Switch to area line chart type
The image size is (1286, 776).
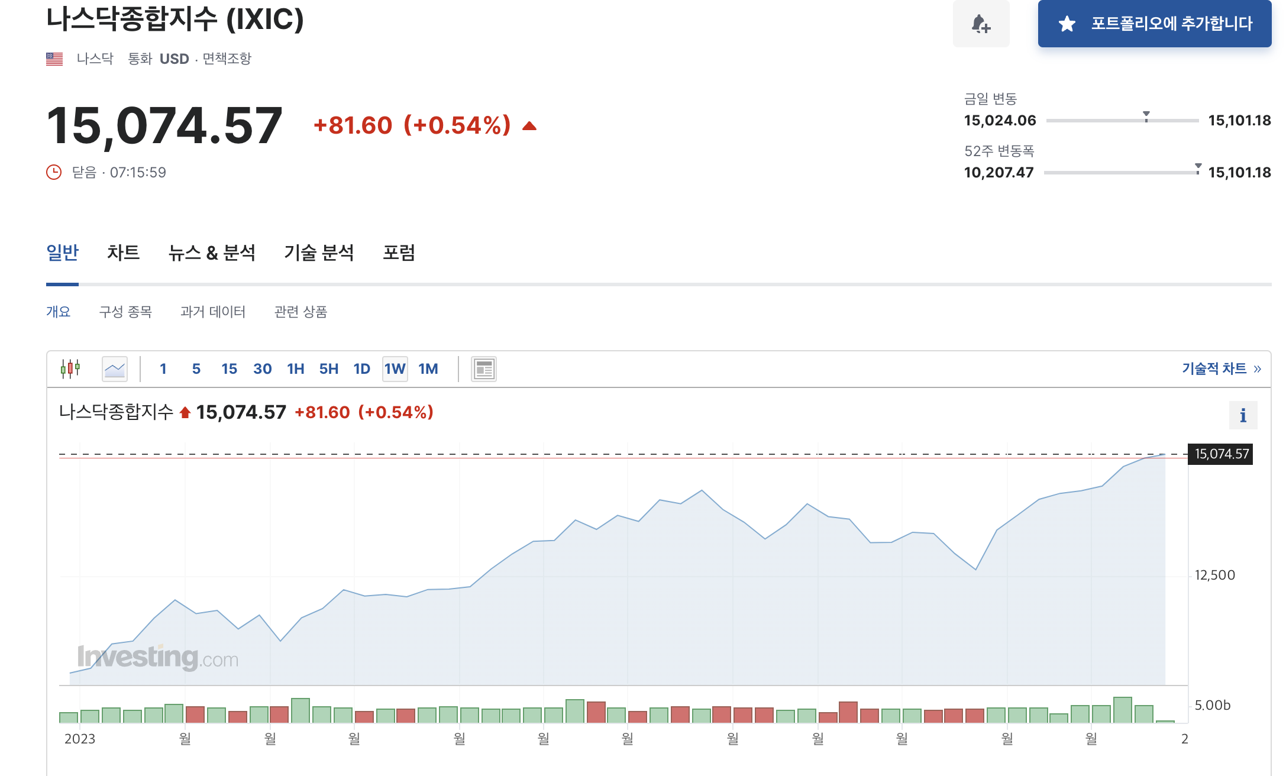pos(115,369)
